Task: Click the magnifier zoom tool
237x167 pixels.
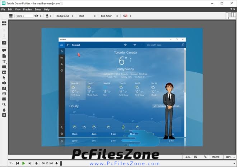Action: coord(4,104)
